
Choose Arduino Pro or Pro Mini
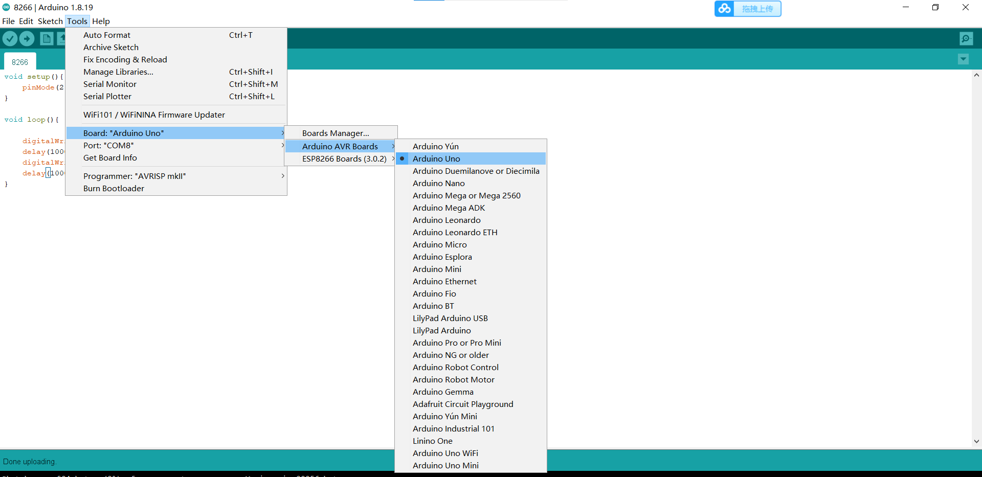(471, 343)
